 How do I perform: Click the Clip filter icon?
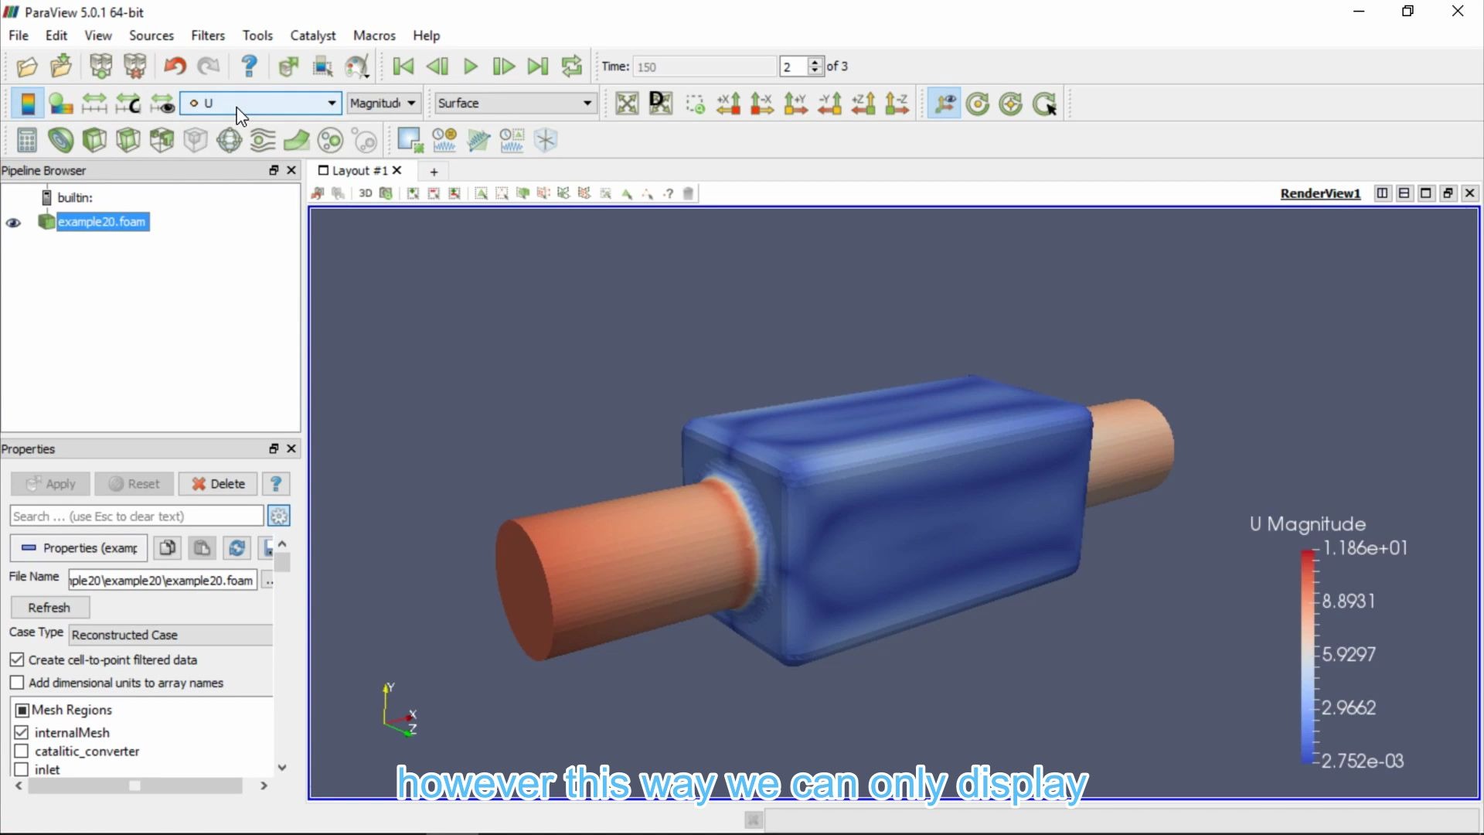(x=94, y=141)
